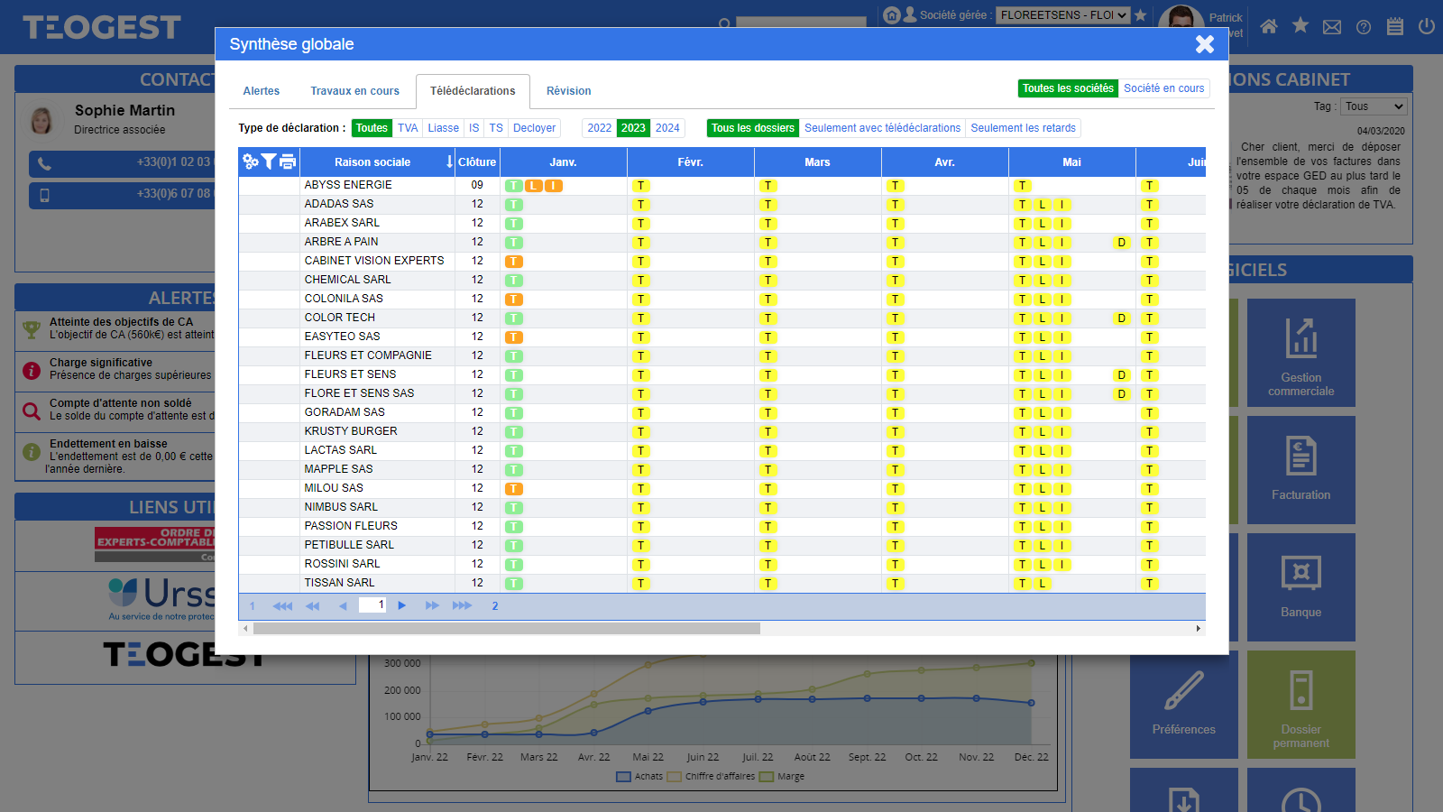Sort by Raison sociale column arrow
Screen dimensions: 1443x812
[x=449, y=162]
